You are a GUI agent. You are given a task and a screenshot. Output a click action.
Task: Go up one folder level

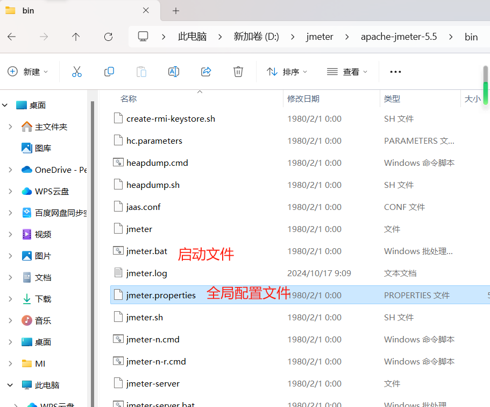76,37
